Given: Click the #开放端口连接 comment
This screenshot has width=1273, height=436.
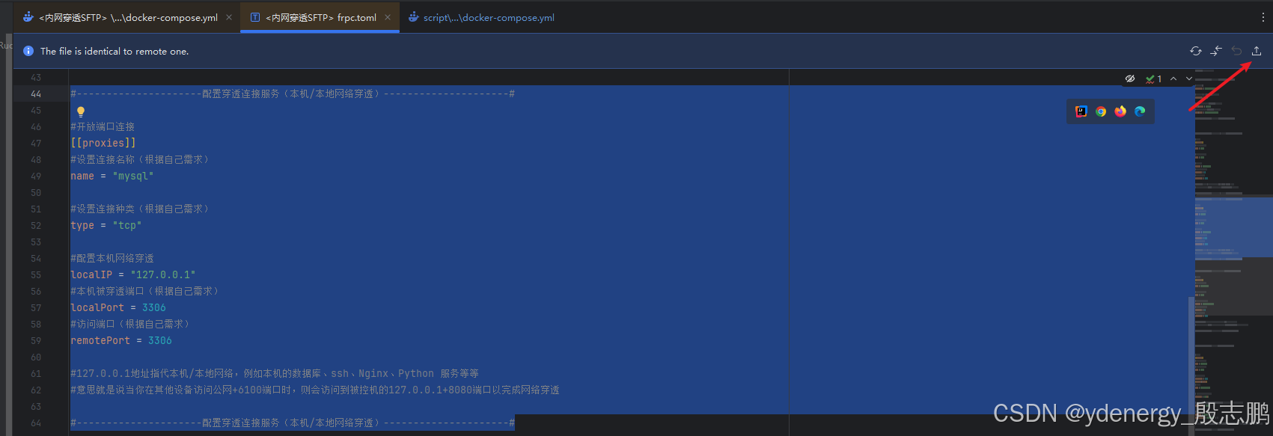Looking at the screenshot, I should click(x=103, y=126).
